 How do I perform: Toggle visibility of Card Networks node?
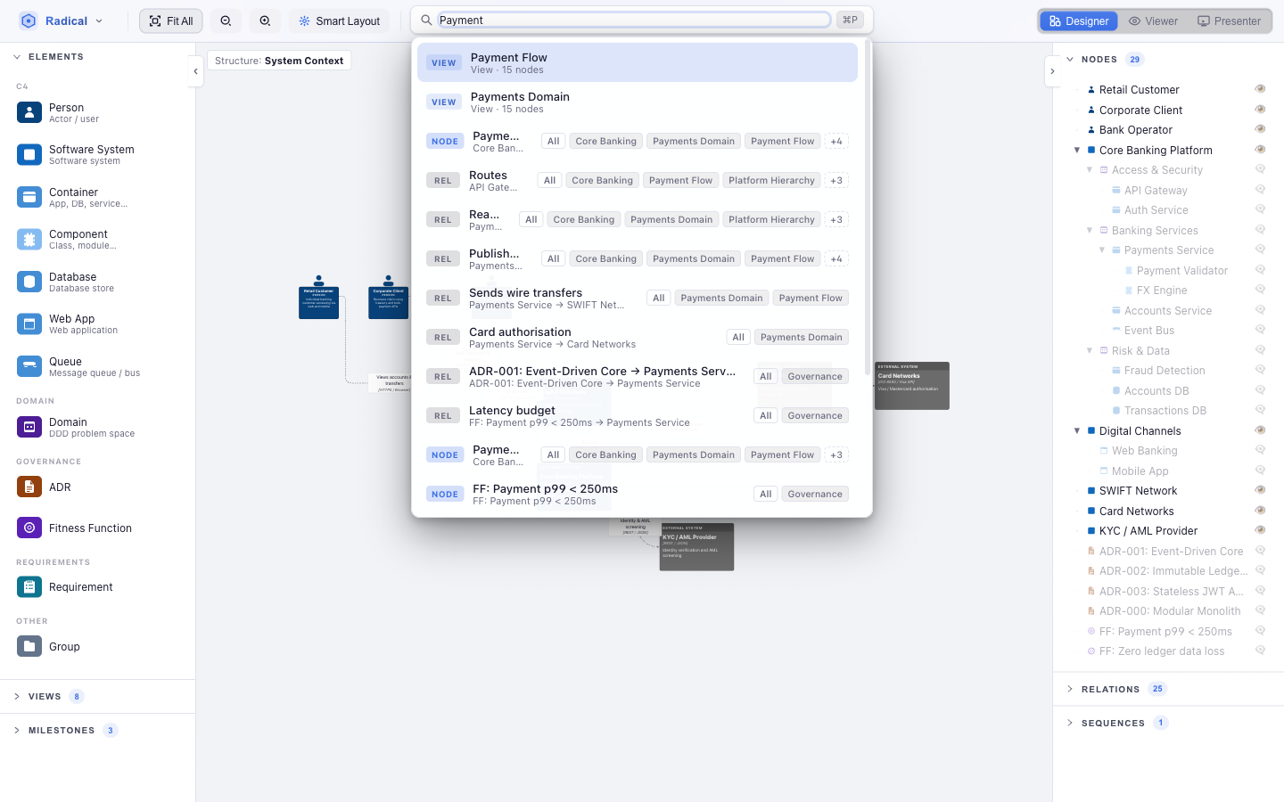1260,511
